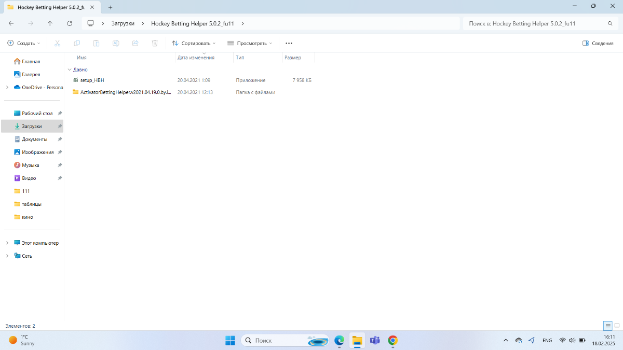Open the weather widget showing Sunny
The image size is (623, 350).
click(22, 340)
